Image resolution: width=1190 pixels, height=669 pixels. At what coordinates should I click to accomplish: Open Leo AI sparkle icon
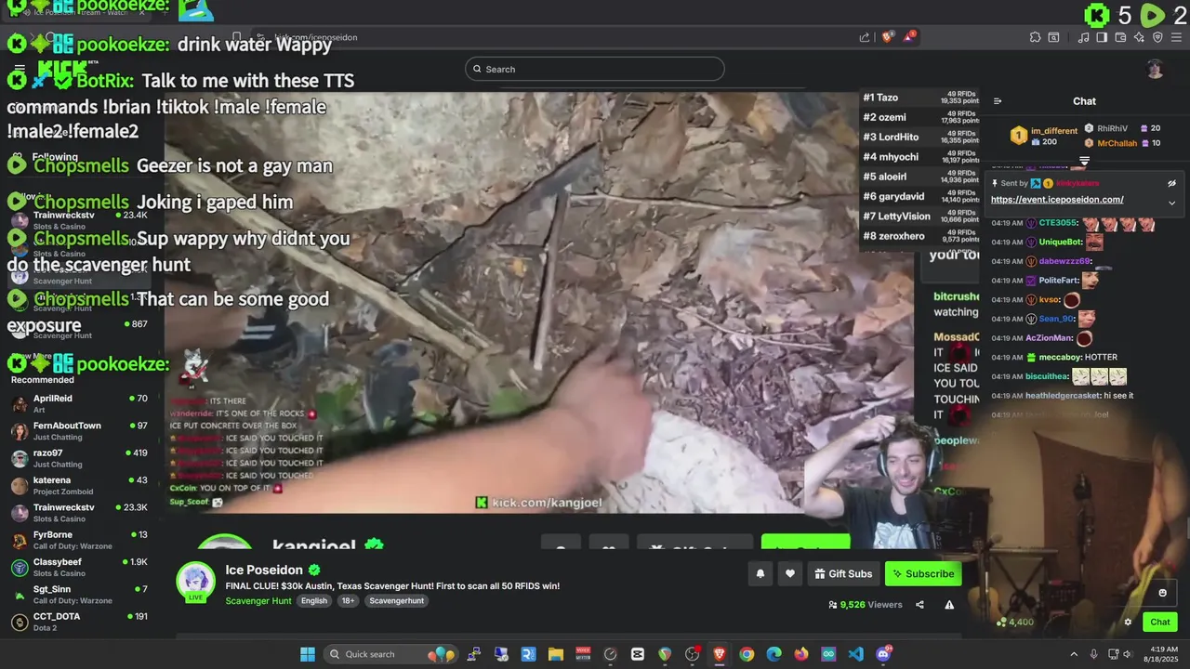coord(1139,37)
